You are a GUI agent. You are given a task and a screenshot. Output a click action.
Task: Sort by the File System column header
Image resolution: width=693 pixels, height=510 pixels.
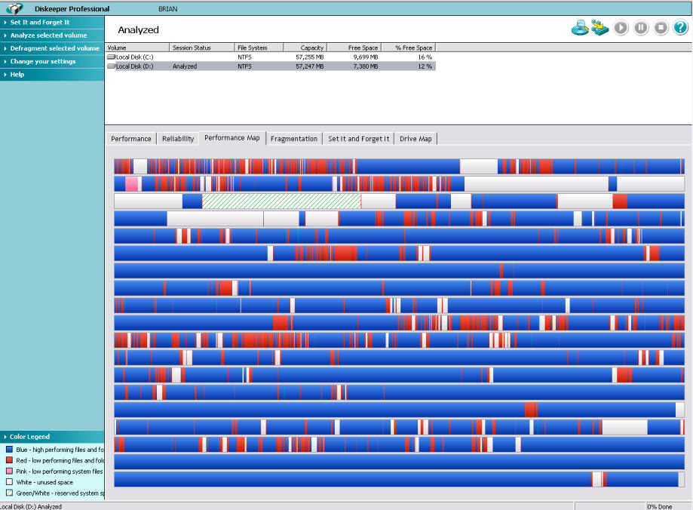coord(259,48)
